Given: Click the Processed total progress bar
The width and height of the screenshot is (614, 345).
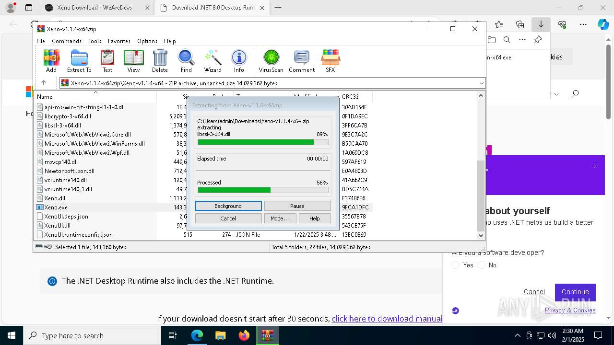Looking at the screenshot, I should 263,190.
